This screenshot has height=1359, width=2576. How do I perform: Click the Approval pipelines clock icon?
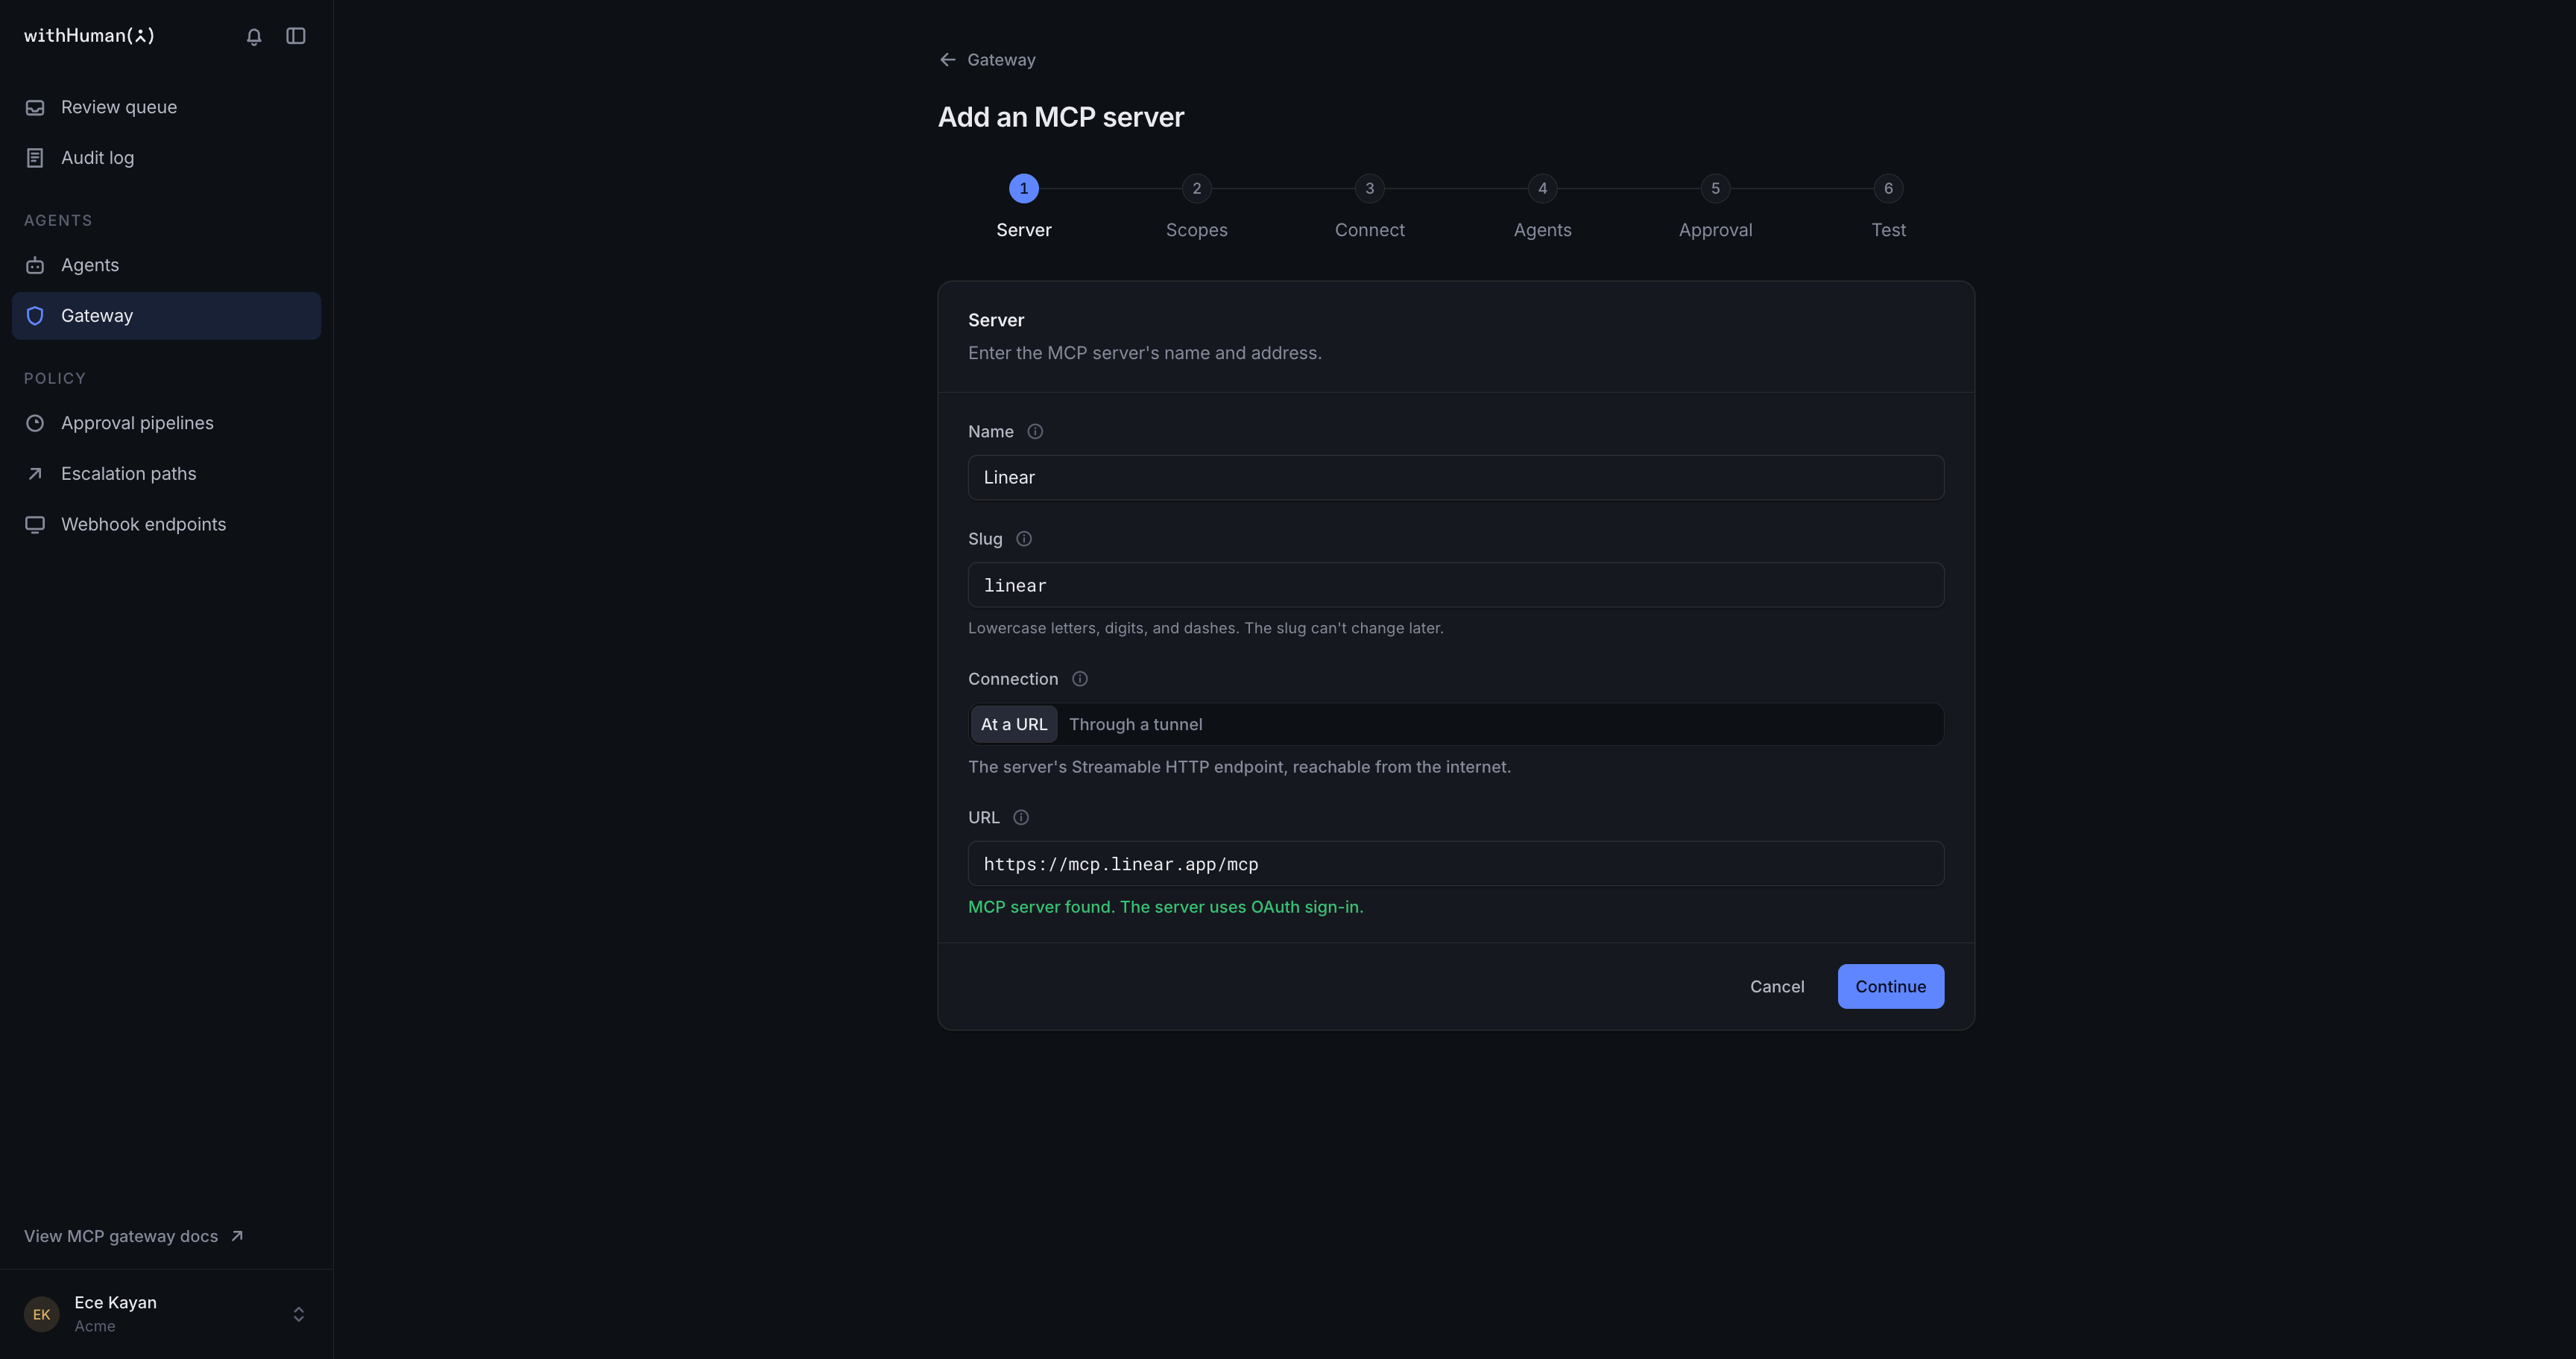[x=35, y=422]
